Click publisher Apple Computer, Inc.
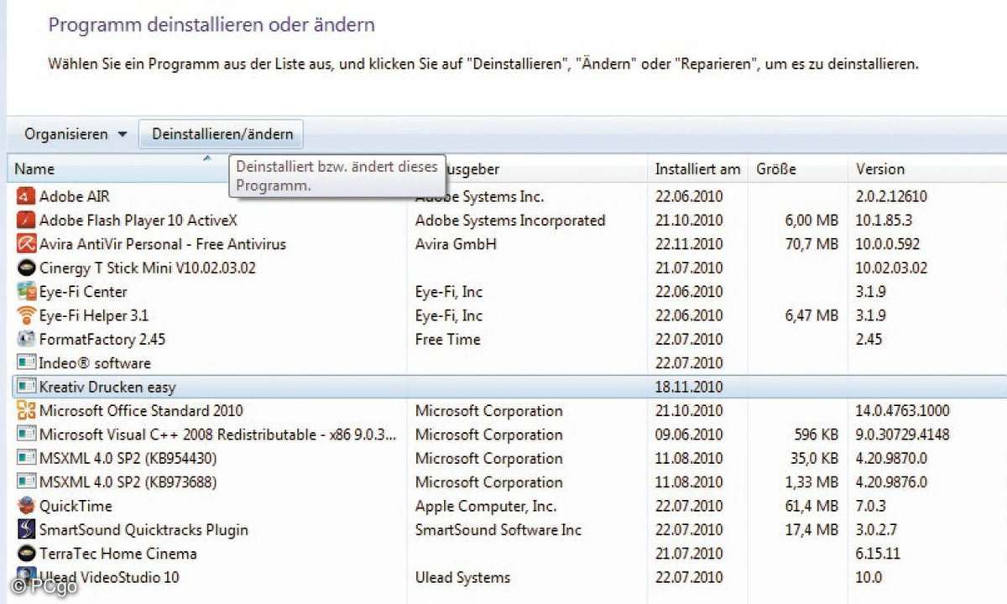 click(486, 506)
